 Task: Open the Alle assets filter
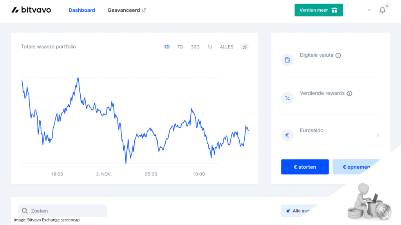click(x=299, y=211)
